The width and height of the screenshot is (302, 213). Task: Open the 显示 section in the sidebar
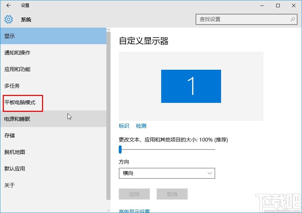pos(9,36)
